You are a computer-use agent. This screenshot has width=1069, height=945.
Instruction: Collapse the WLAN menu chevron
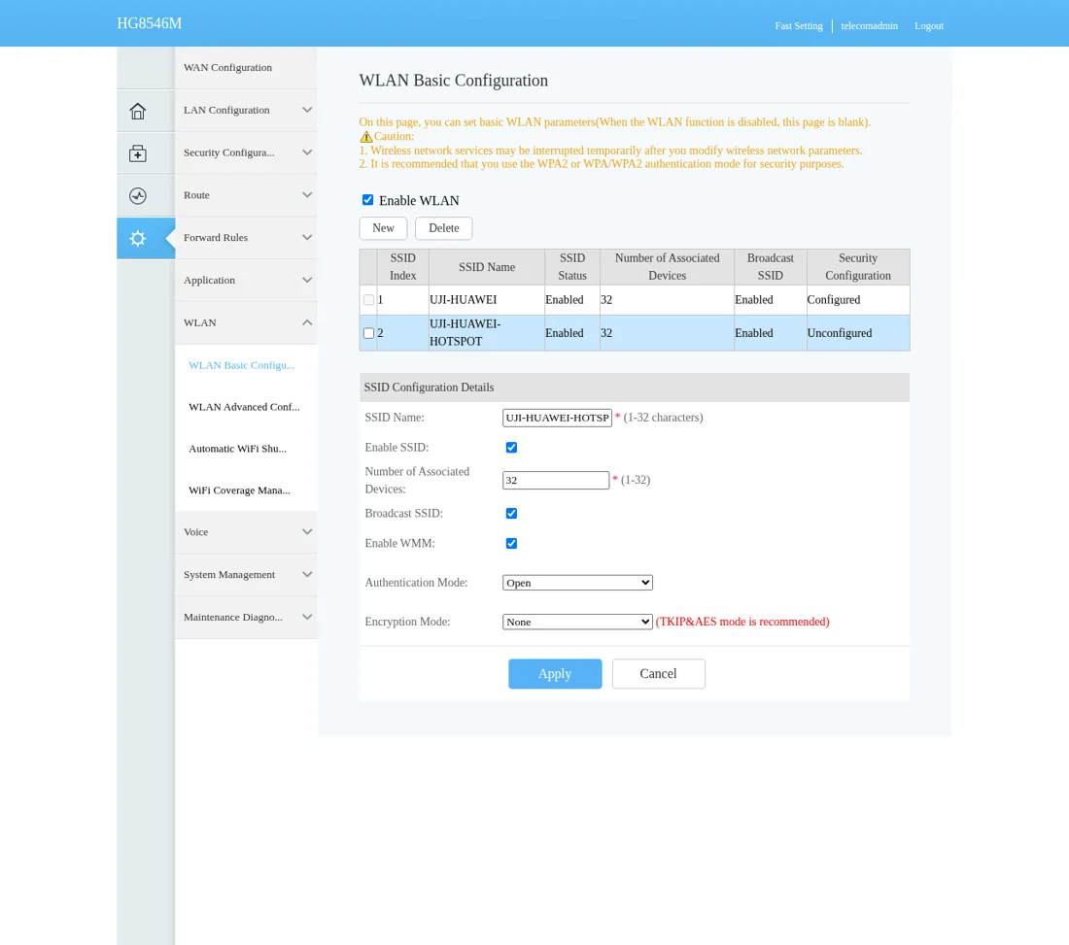point(307,323)
